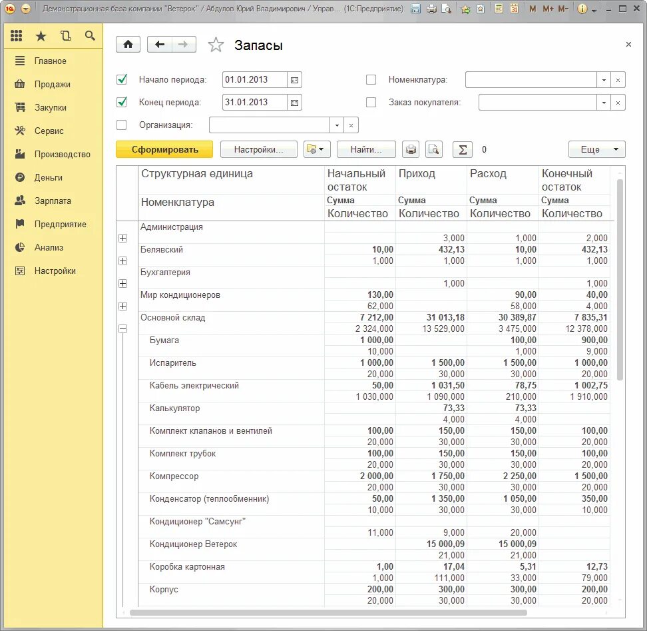Screen dimensions: 647x631
Task: Expand the Белявский group
Action: (122, 261)
